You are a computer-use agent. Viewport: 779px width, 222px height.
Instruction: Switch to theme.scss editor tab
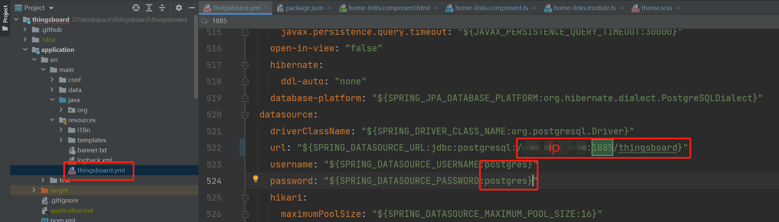click(x=656, y=8)
